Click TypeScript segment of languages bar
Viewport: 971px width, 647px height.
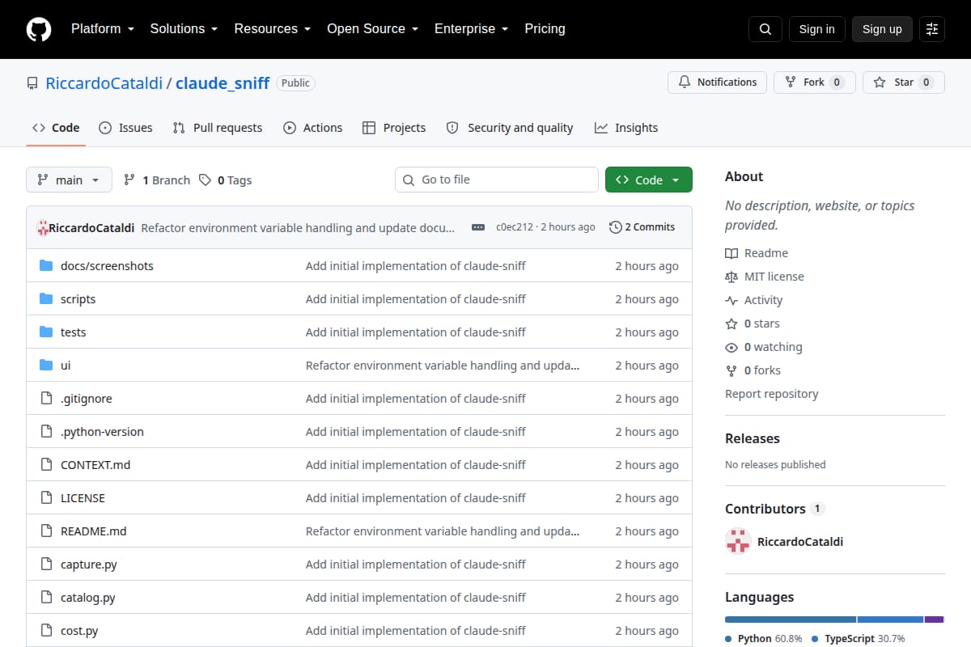tap(891, 620)
